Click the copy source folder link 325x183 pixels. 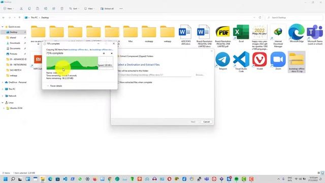pyautogui.click(x=79, y=50)
